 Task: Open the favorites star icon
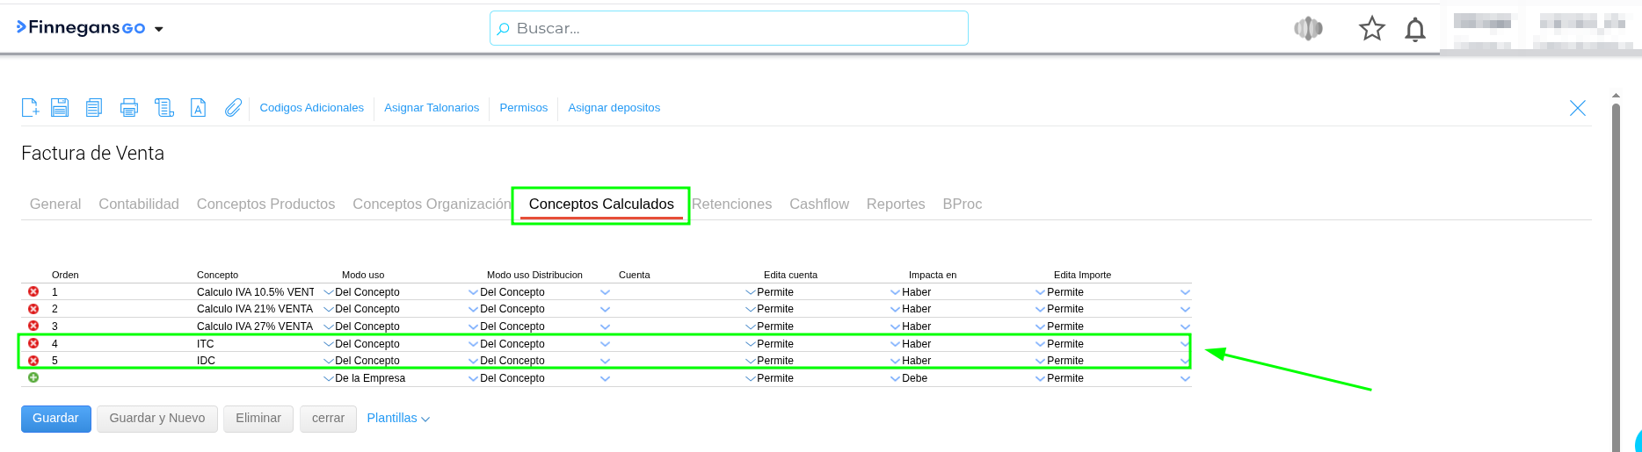point(1372,29)
